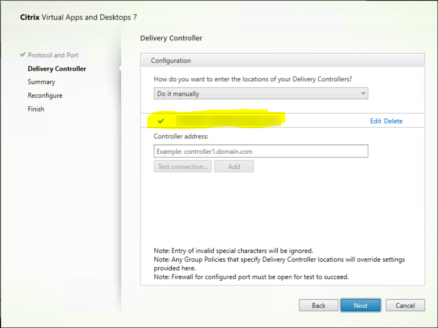
Task: Click the green checkmark beside the controller entry
Action: point(161,121)
